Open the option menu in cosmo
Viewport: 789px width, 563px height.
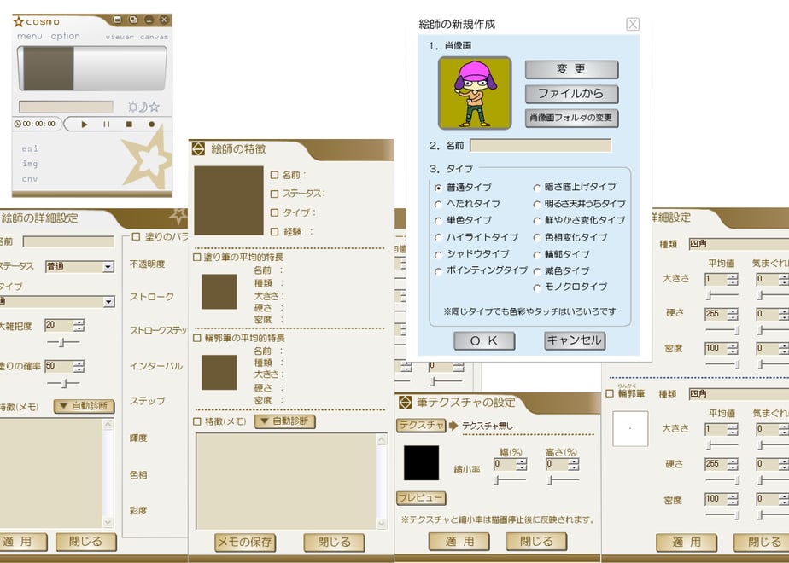click(66, 36)
